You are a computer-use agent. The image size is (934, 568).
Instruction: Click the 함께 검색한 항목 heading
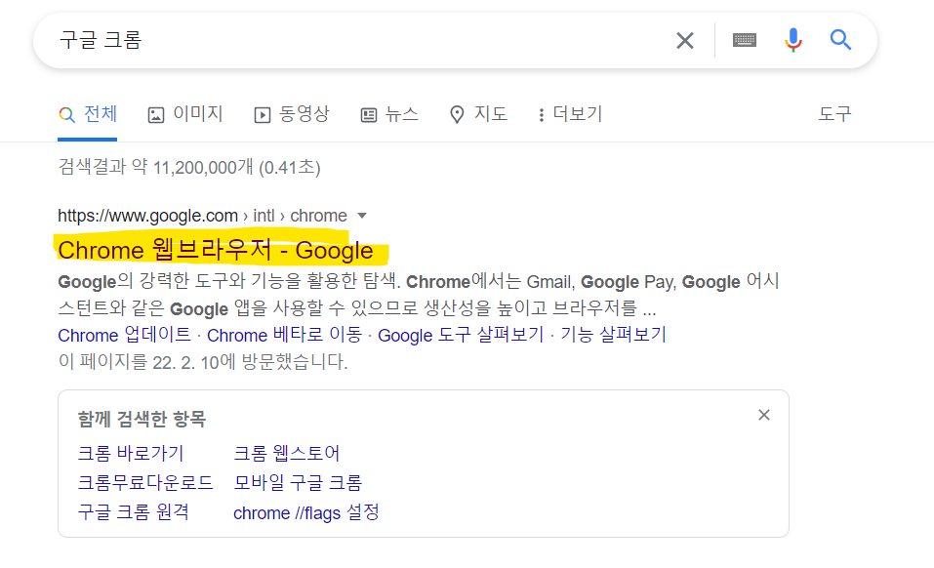142,419
